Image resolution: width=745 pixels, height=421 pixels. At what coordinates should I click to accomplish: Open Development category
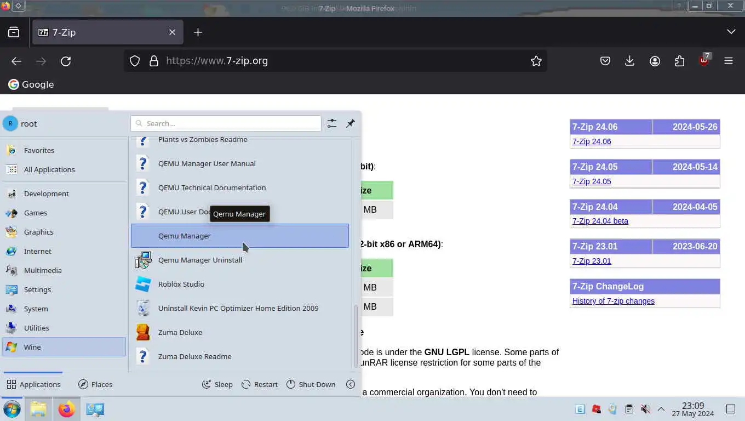pyautogui.click(x=64, y=194)
